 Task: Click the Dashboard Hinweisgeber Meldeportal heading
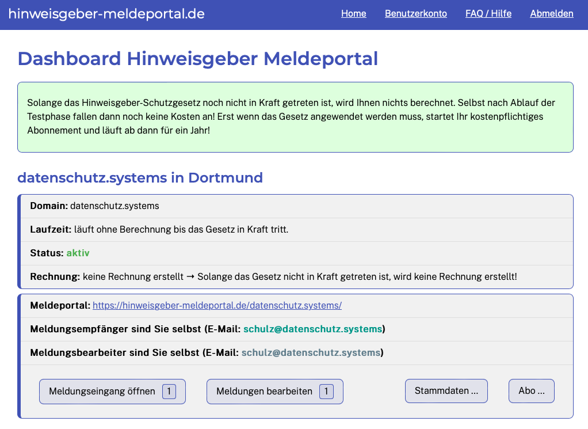pos(197,59)
